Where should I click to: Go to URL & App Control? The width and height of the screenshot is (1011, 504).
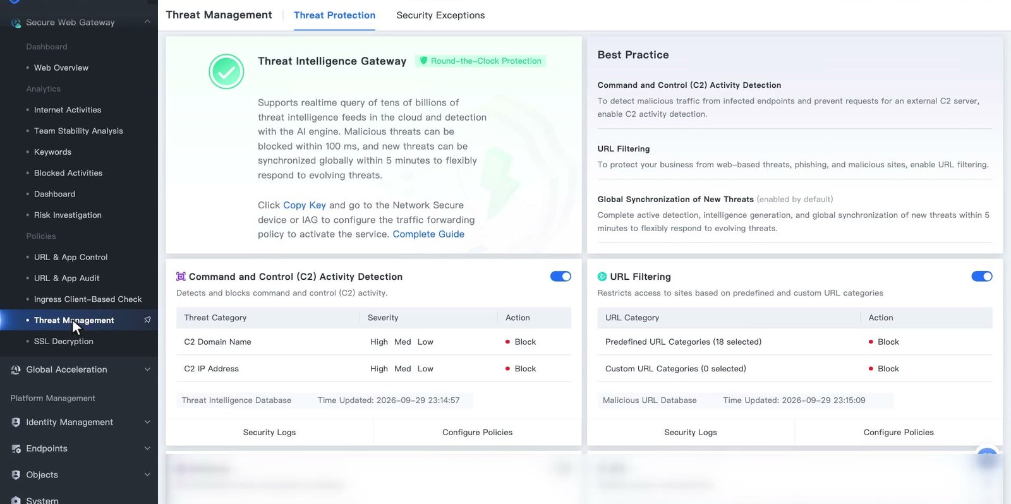[71, 258]
